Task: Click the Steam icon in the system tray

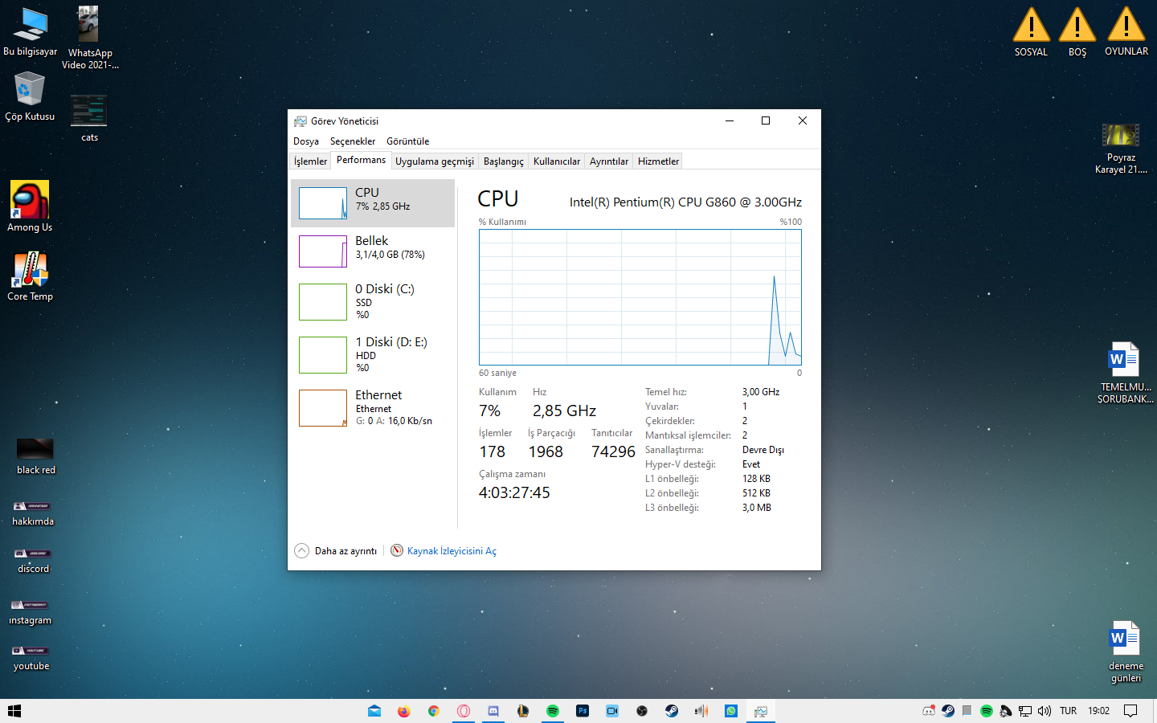Action: tap(948, 711)
